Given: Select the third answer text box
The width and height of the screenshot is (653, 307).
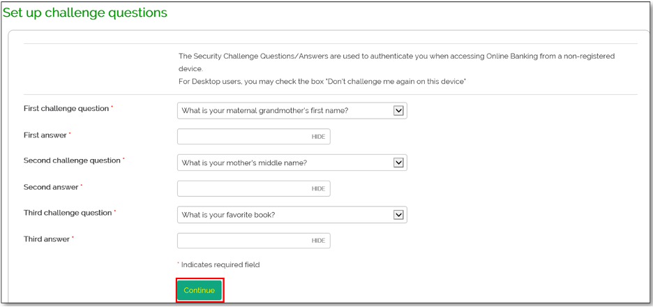Looking at the screenshot, I should tap(242, 241).
